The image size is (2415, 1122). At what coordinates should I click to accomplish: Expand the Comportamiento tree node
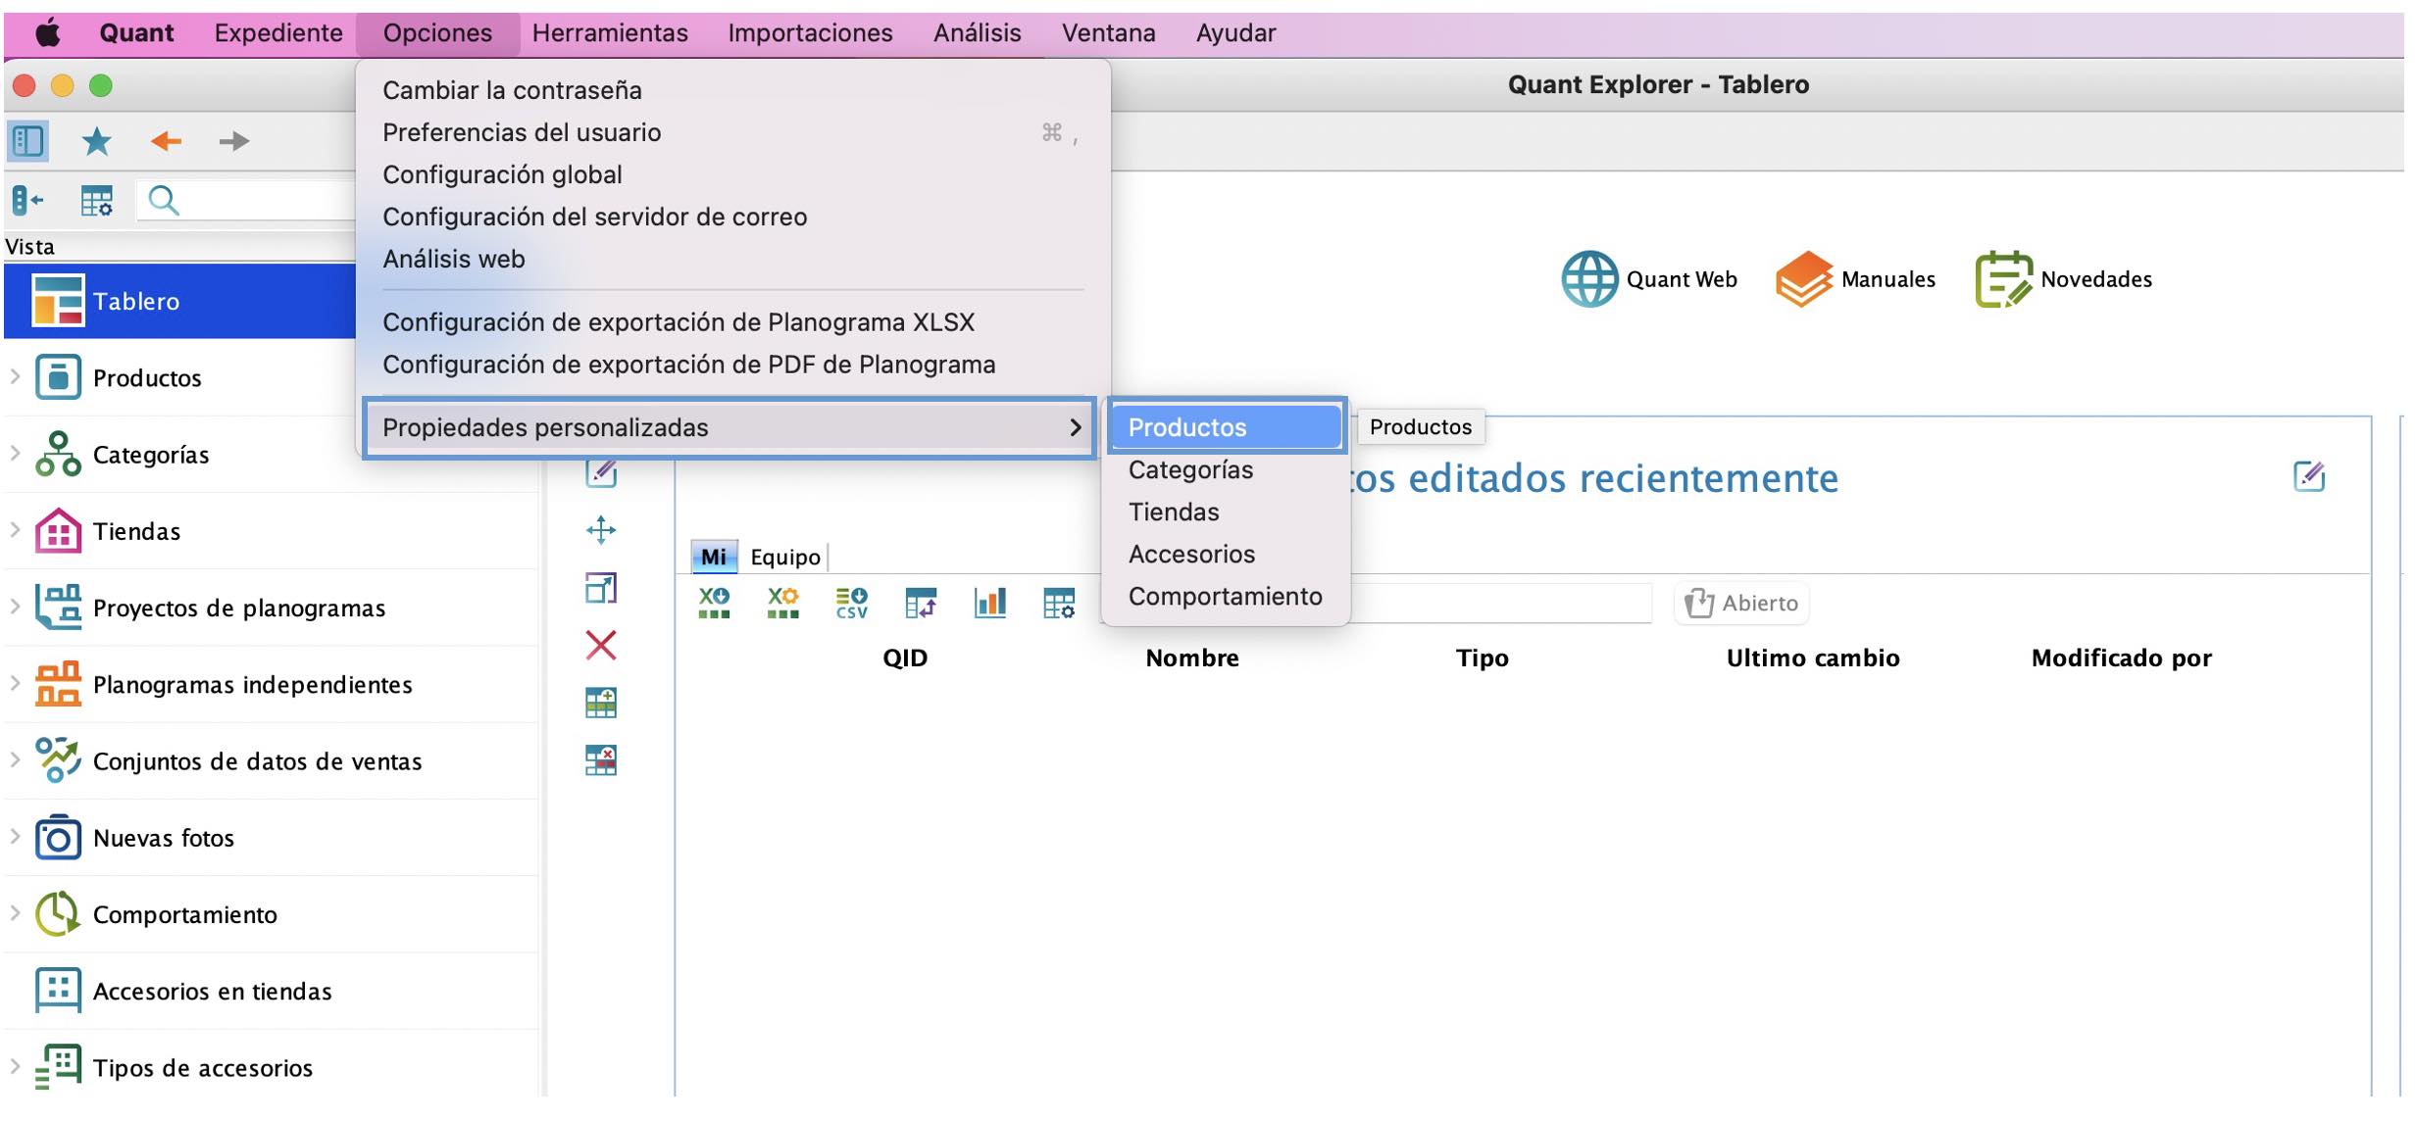(x=15, y=914)
